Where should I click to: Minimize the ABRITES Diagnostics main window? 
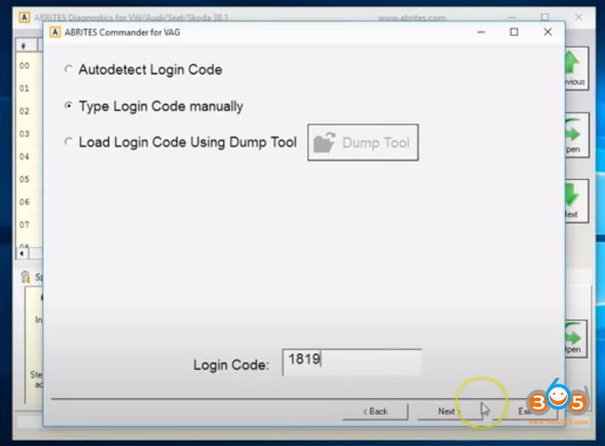click(x=512, y=17)
